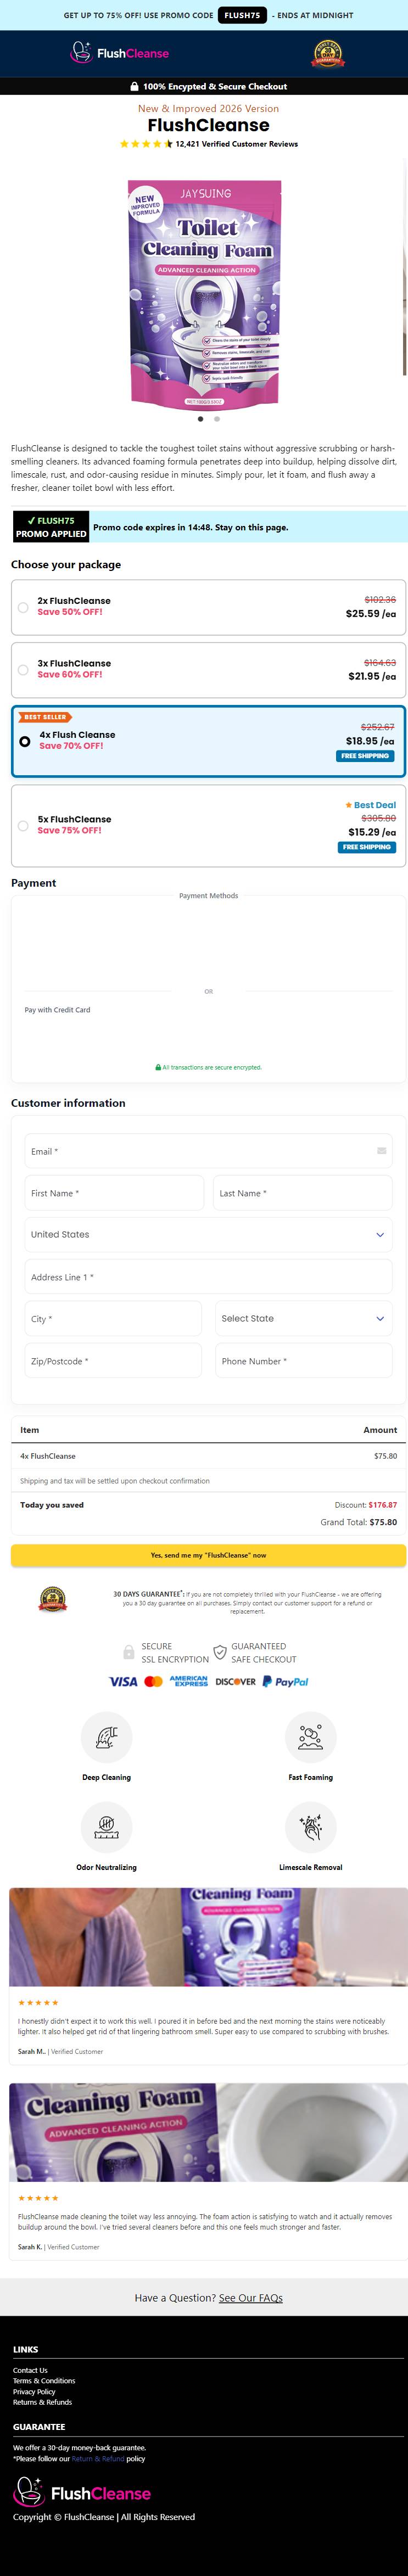Screen dimensions: 408x2576
Task: Click the Best Seller ribbon badge
Action: tap(45, 717)
